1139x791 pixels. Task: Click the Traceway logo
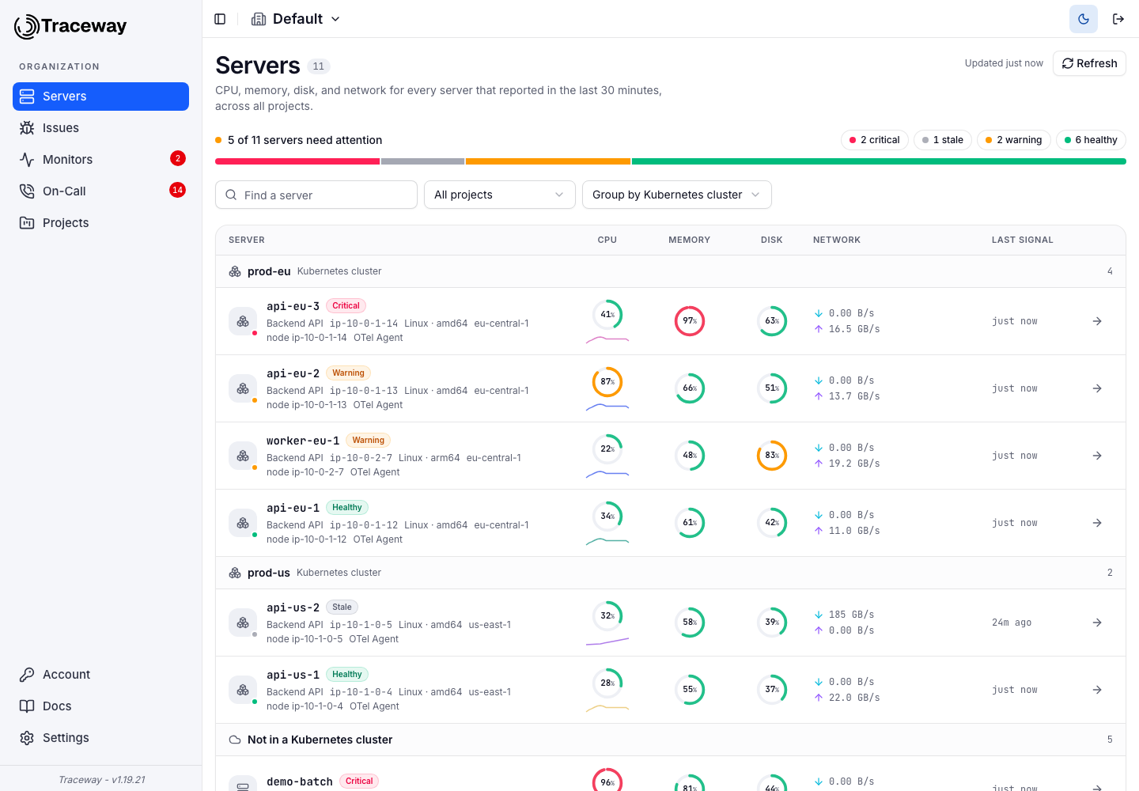point(70,26)
